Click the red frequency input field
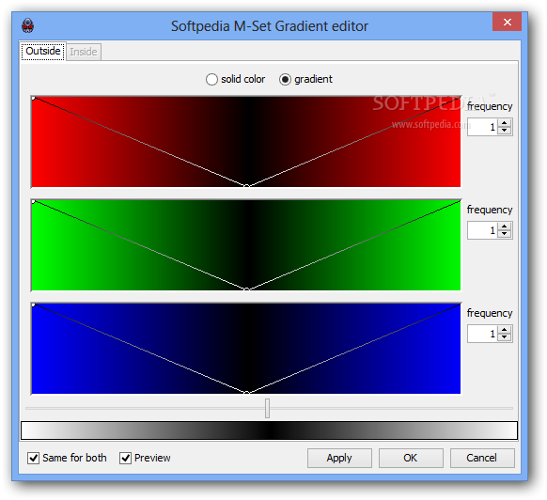The image size is (547, 500). [x=482, y=127]
